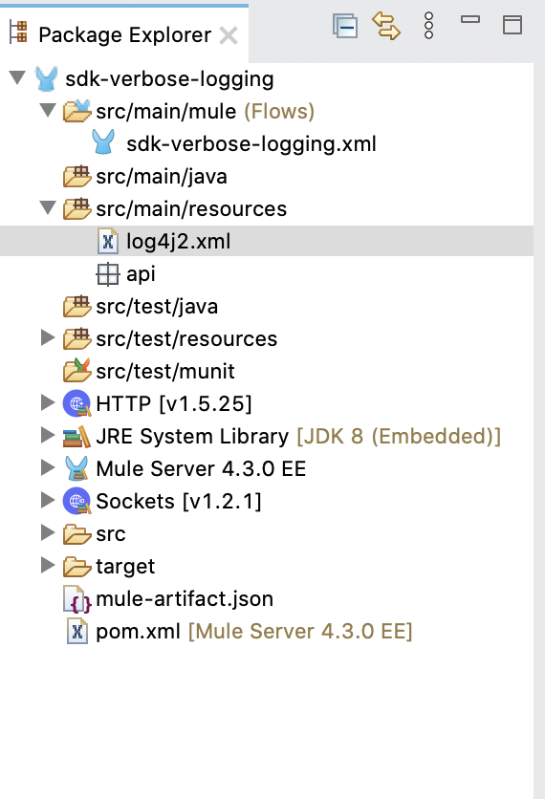545x799 pixels.
Task: Click the src/test/resources folder icon
Action: (77, 339)
